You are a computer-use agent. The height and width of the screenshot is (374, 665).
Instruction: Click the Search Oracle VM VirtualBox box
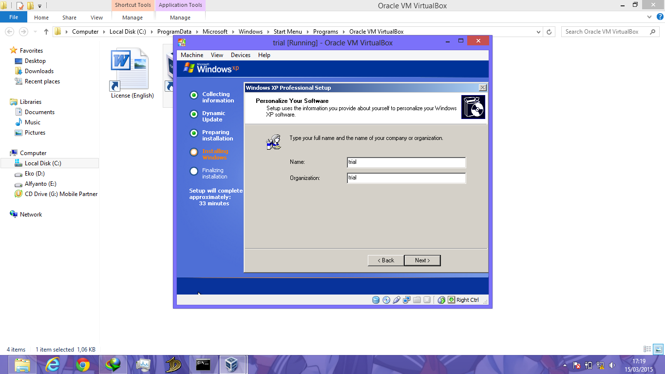click(611, 32)
